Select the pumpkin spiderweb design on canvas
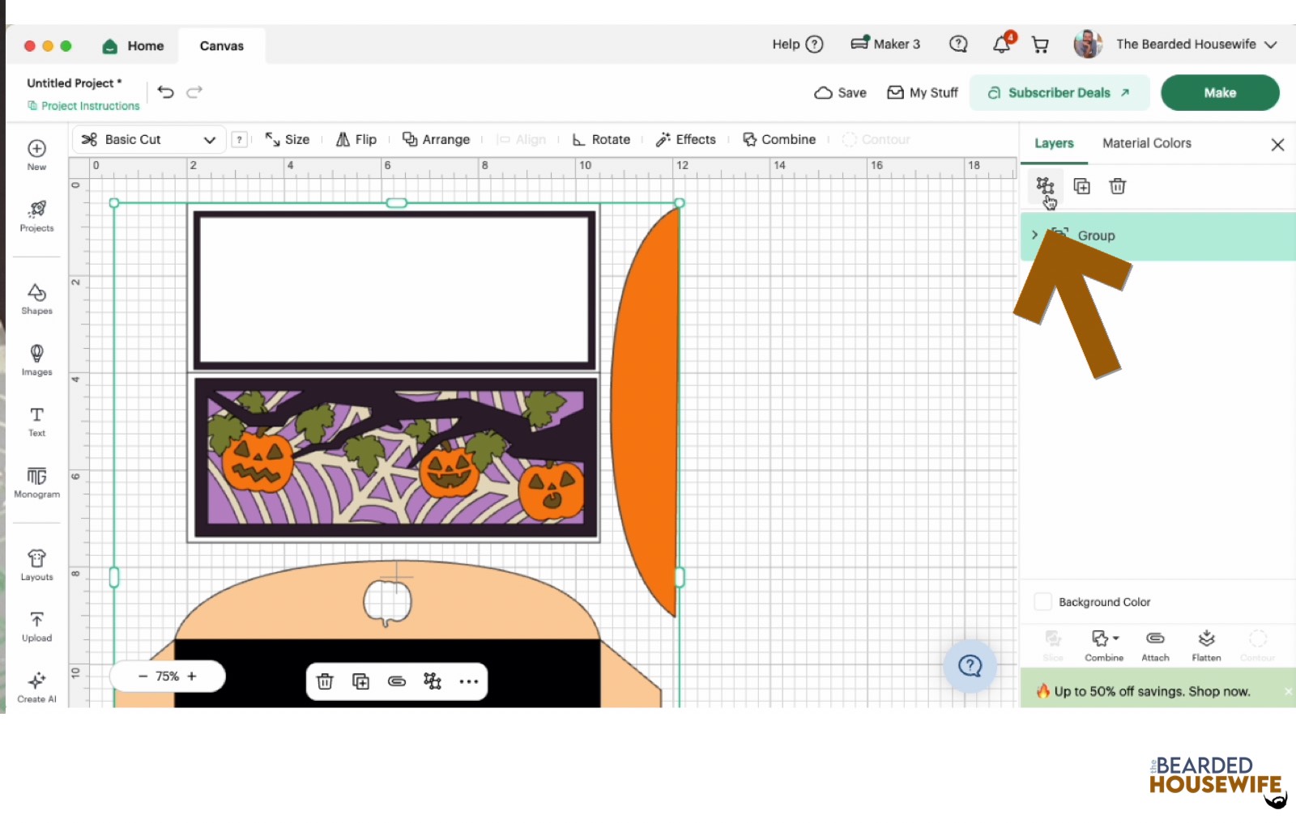 (394, 458)
